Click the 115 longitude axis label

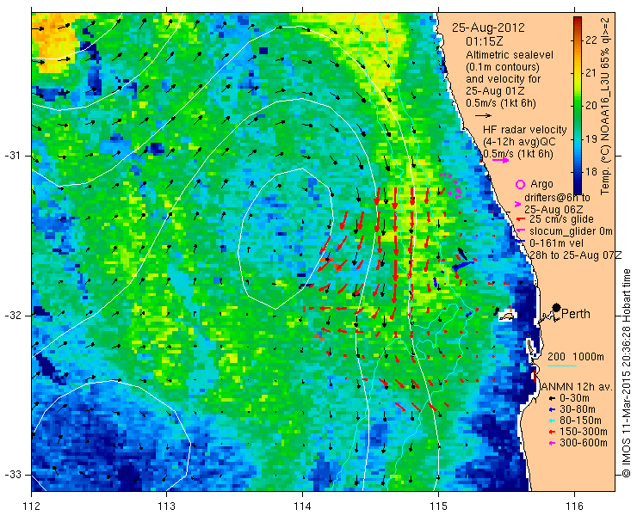pyautogui.click(x=438, y=507)
